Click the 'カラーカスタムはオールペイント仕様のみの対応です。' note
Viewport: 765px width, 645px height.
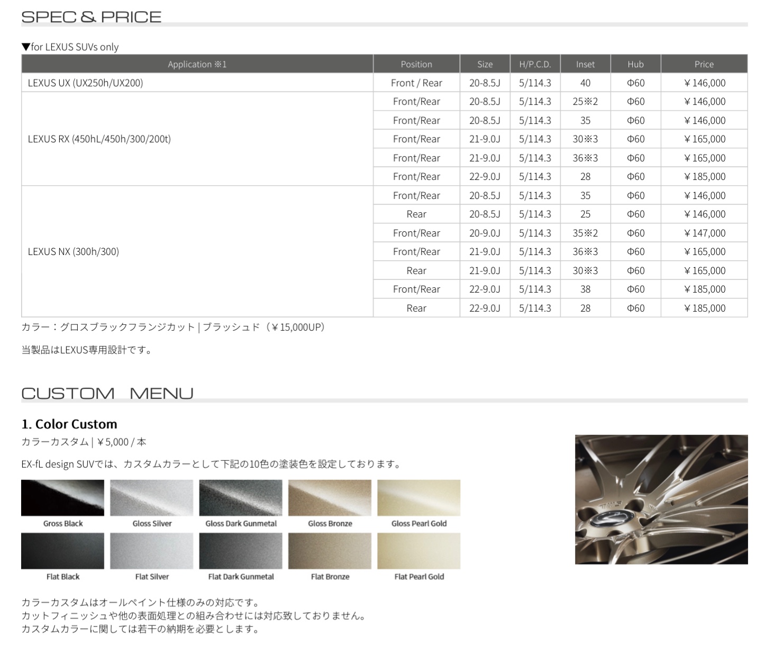pos(141,603)
